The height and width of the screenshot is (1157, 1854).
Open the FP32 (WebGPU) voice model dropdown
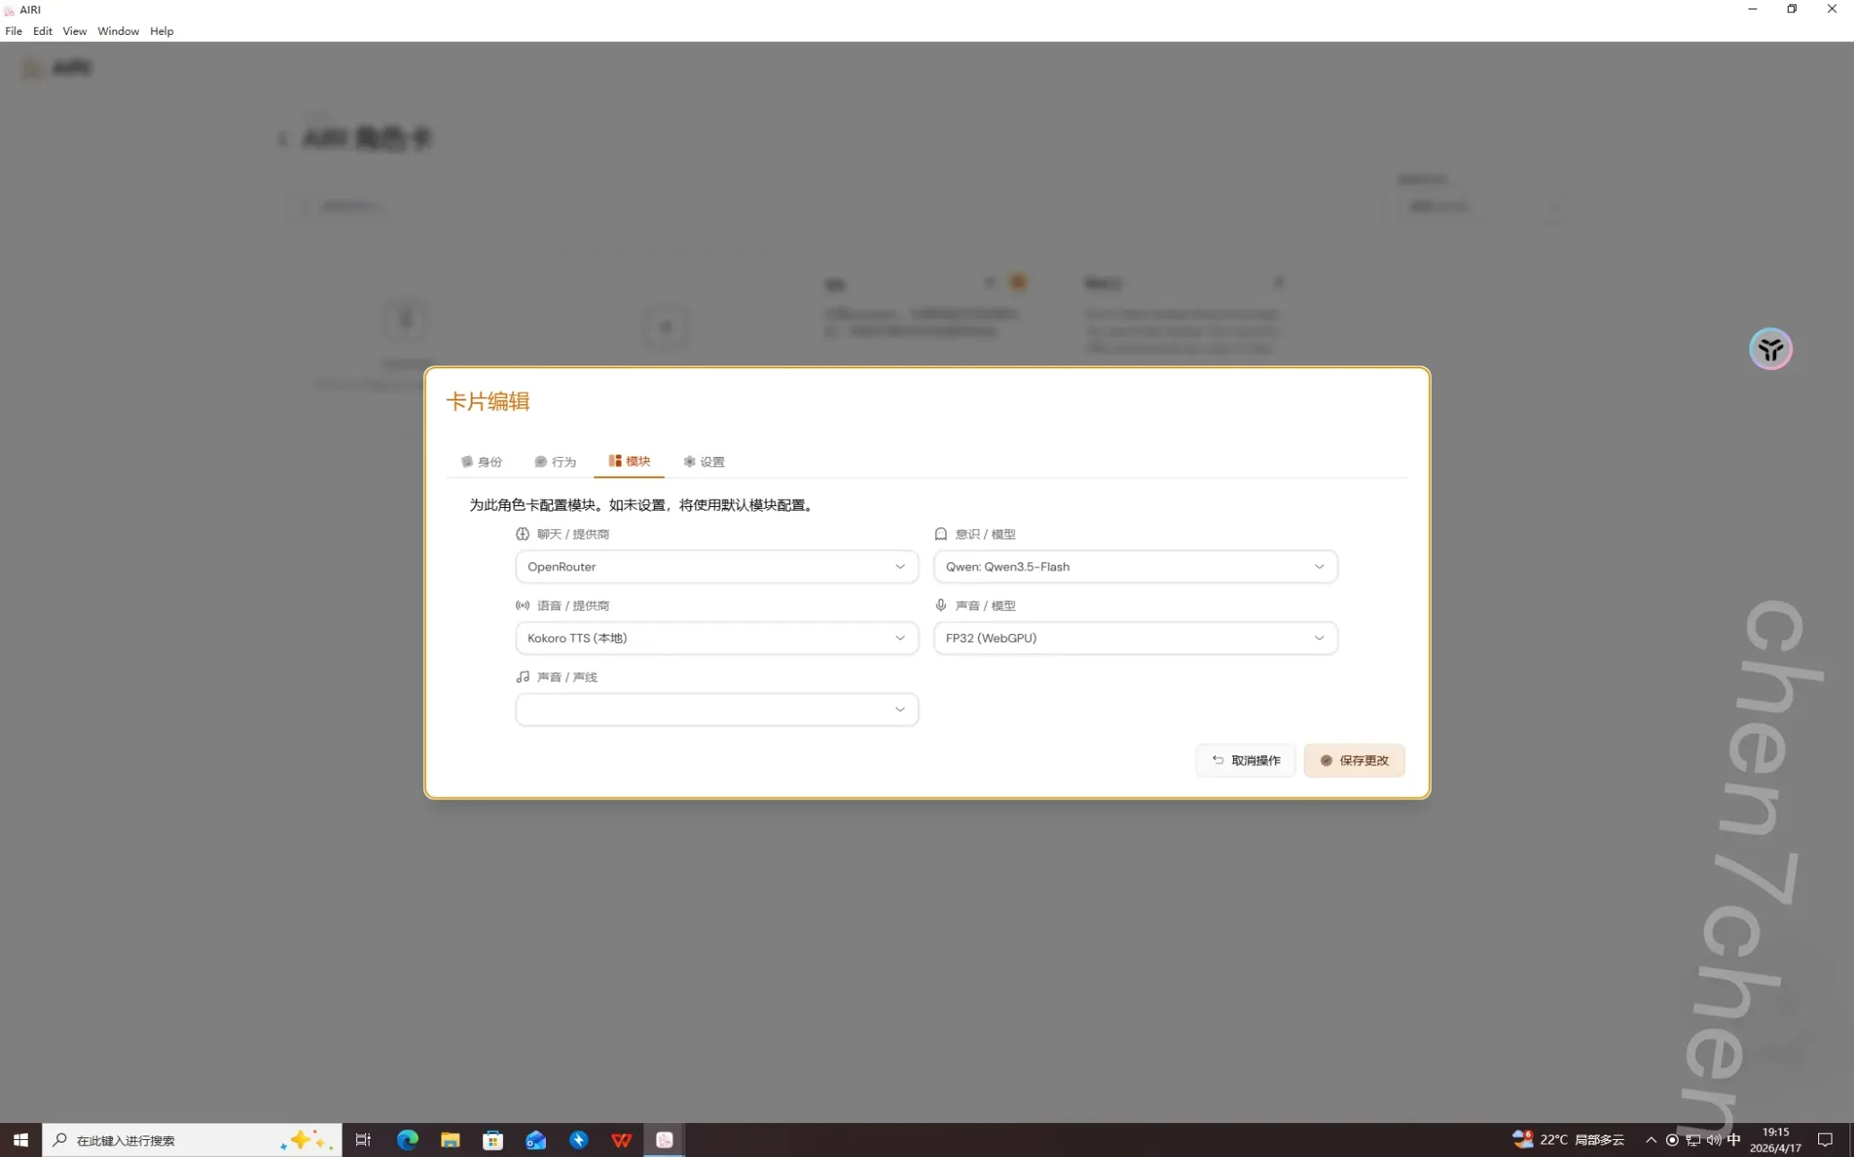point(1135,638)
